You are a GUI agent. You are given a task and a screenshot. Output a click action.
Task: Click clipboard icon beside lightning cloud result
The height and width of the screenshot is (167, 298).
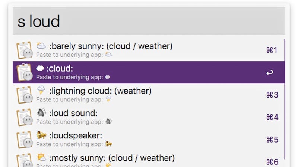coord(24,95)
